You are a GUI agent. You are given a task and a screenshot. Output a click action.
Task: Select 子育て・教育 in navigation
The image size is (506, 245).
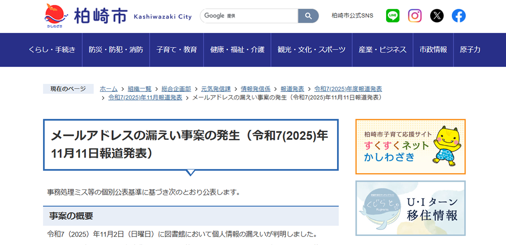[177, 50]
